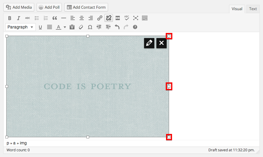The height and width of the screenshot is (157, 263).
Task: Click the strikethrough formatting icon
Action: (27, 18)
